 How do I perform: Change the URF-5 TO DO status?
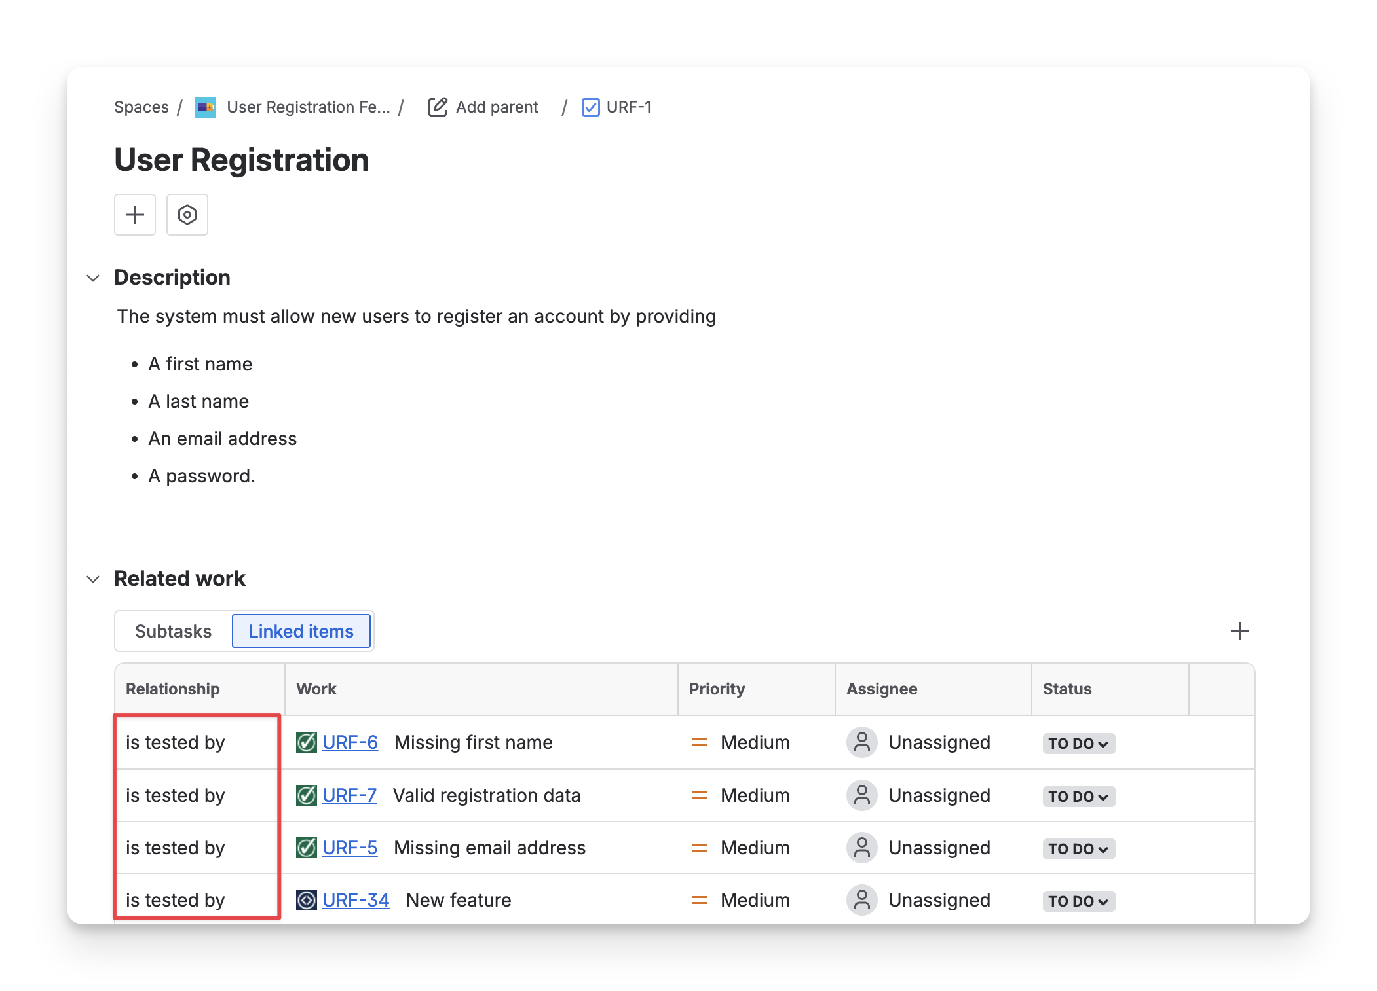click(1078, 849)
